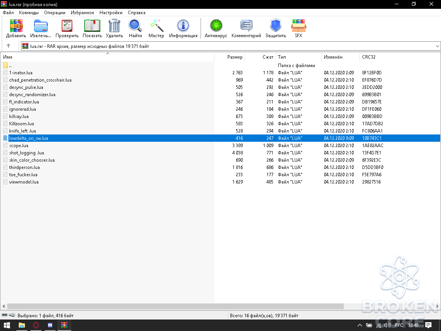Open Найти (Find) magnifier tool

coord(135,26)
